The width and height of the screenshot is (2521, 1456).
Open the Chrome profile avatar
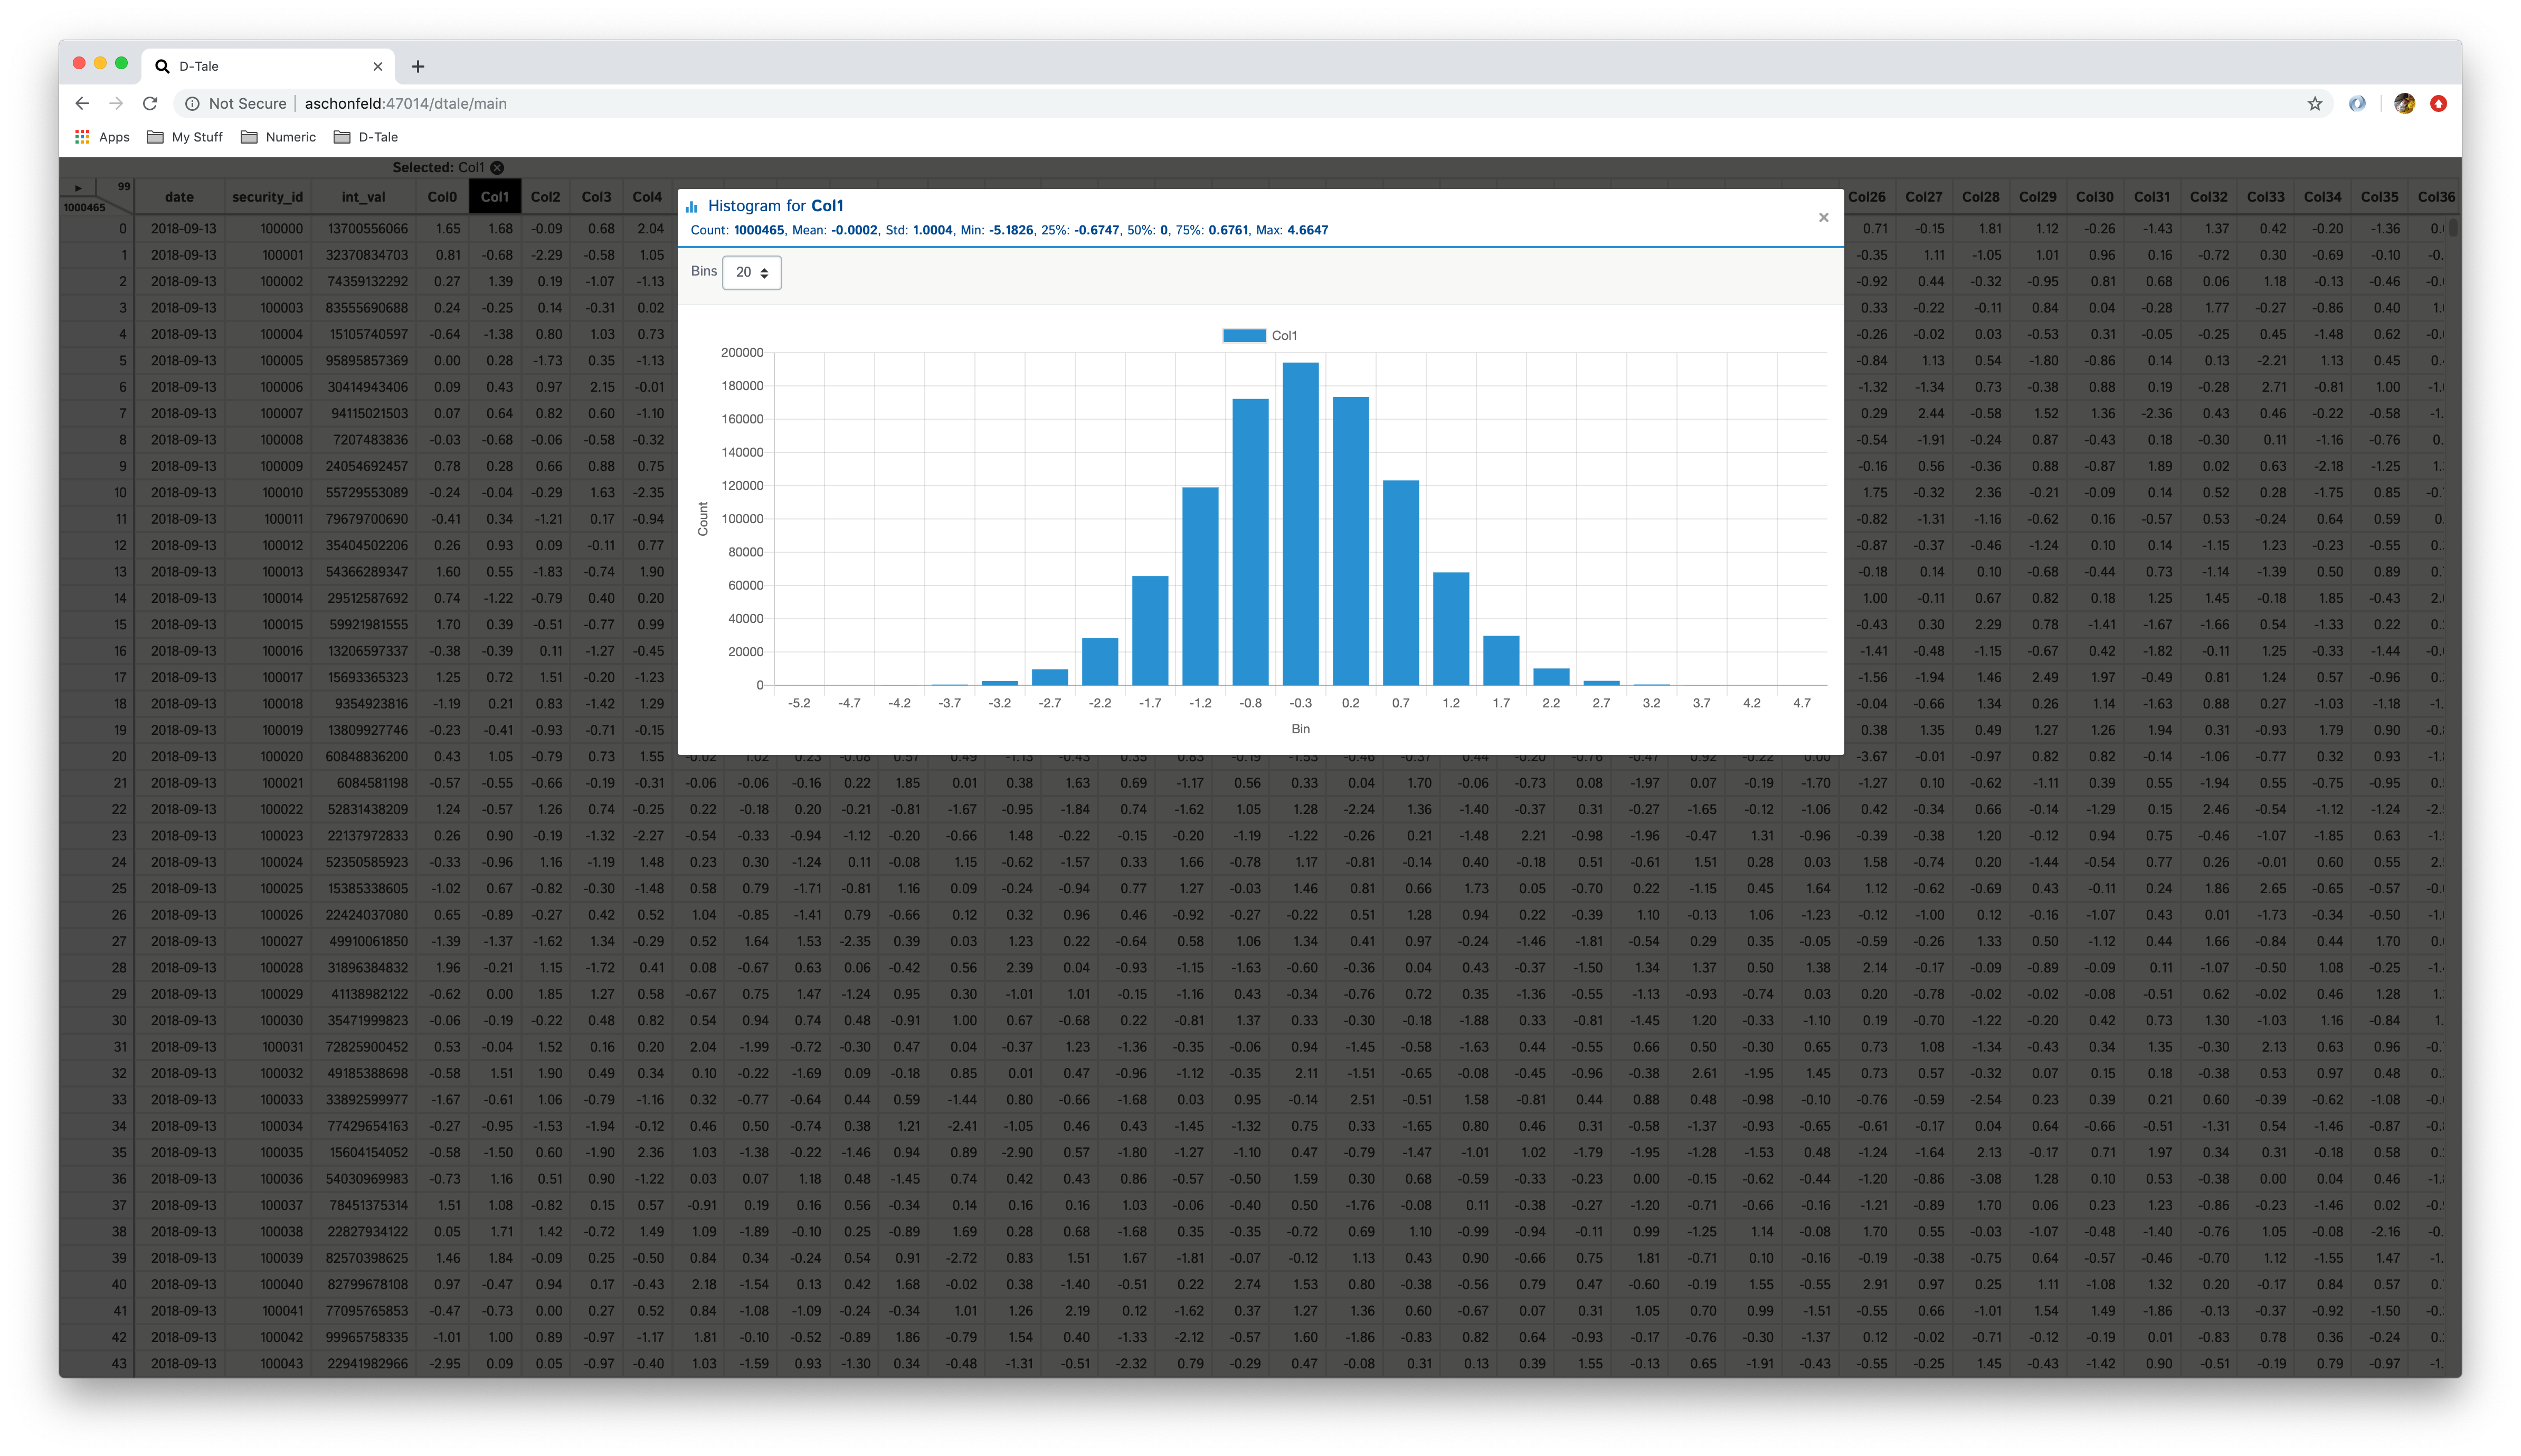(2404, 103)
